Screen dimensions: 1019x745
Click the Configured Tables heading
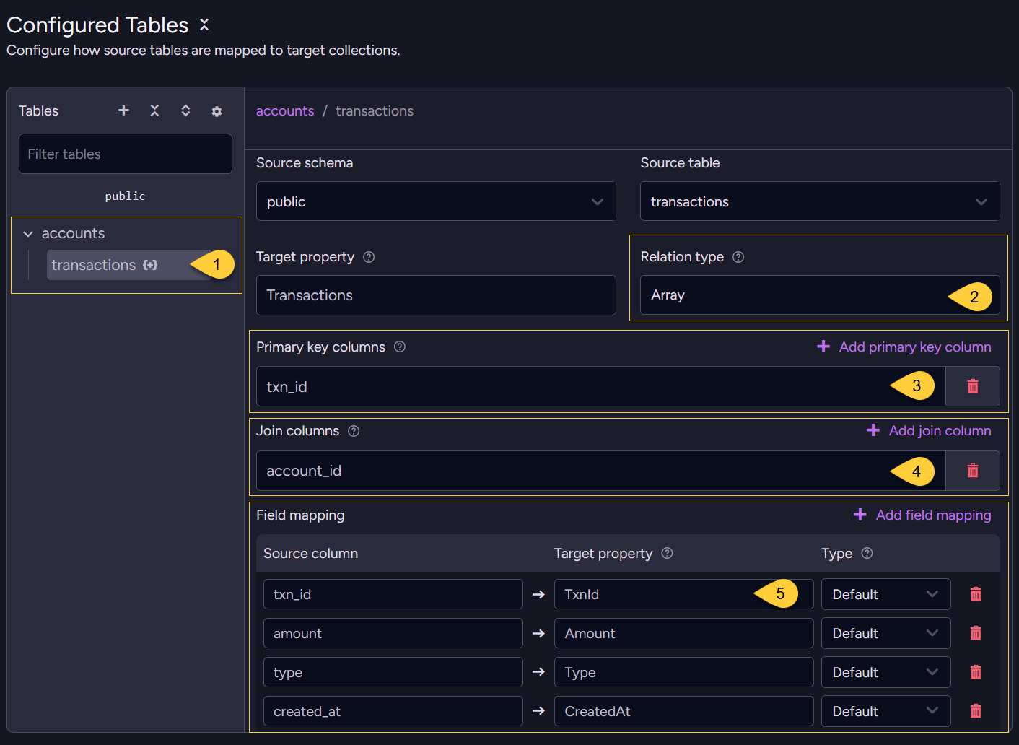(97, 25)
